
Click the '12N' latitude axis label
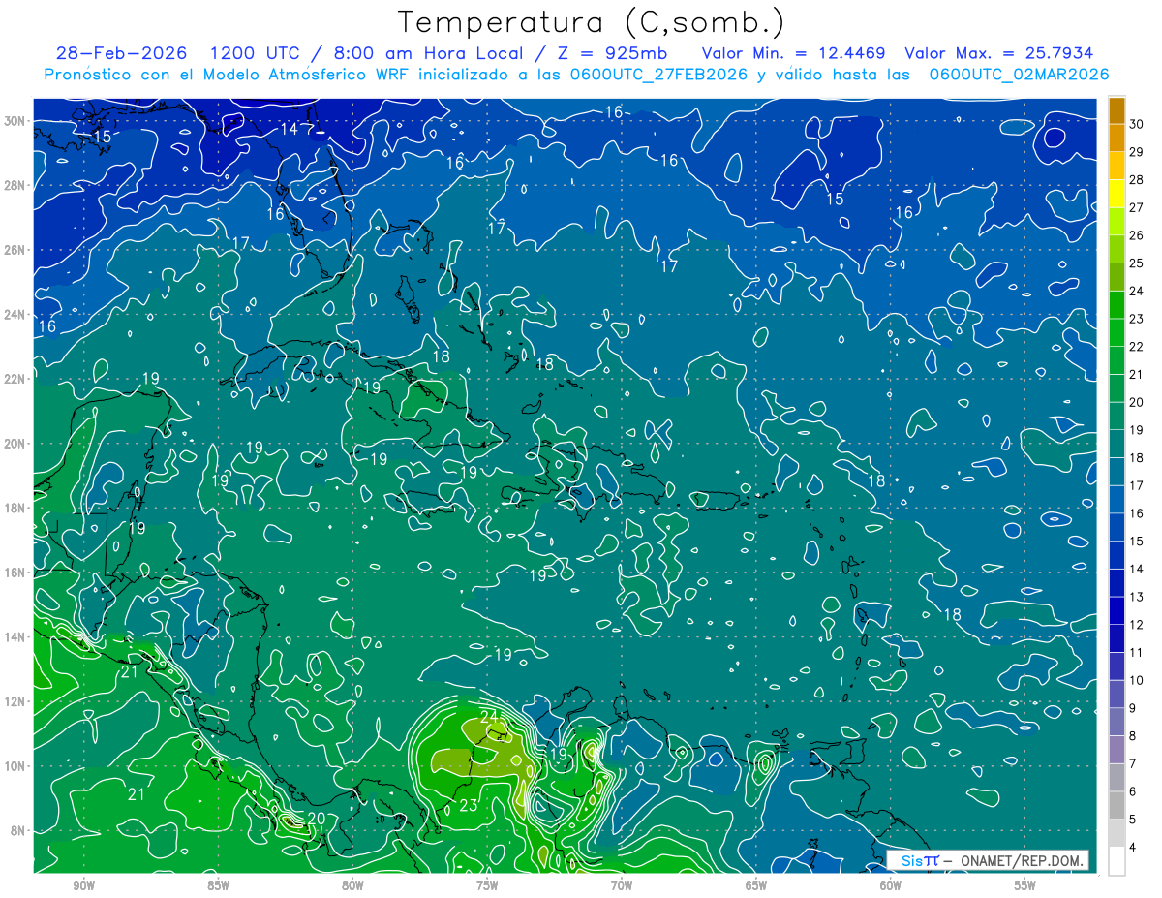click(x=15, y=701)
